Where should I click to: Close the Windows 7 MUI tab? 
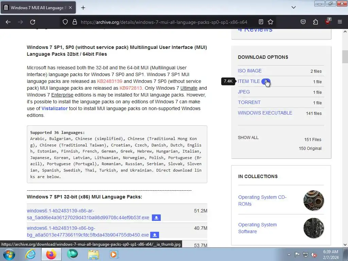(x=70, y=7)
